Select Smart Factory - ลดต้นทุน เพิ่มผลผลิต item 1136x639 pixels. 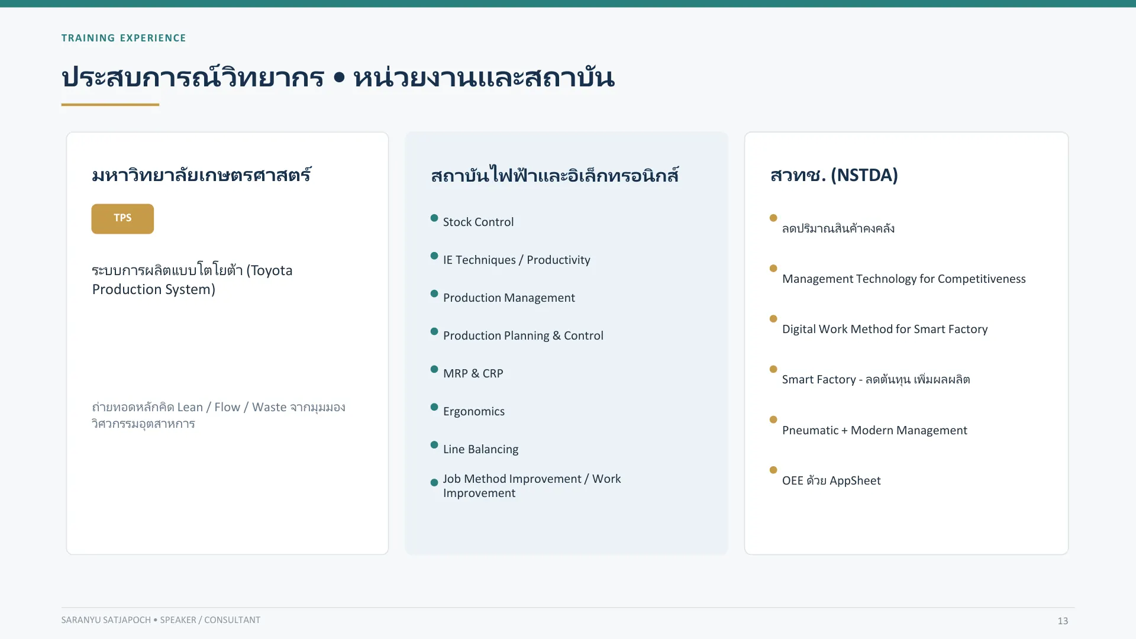[x=876, y=379]
